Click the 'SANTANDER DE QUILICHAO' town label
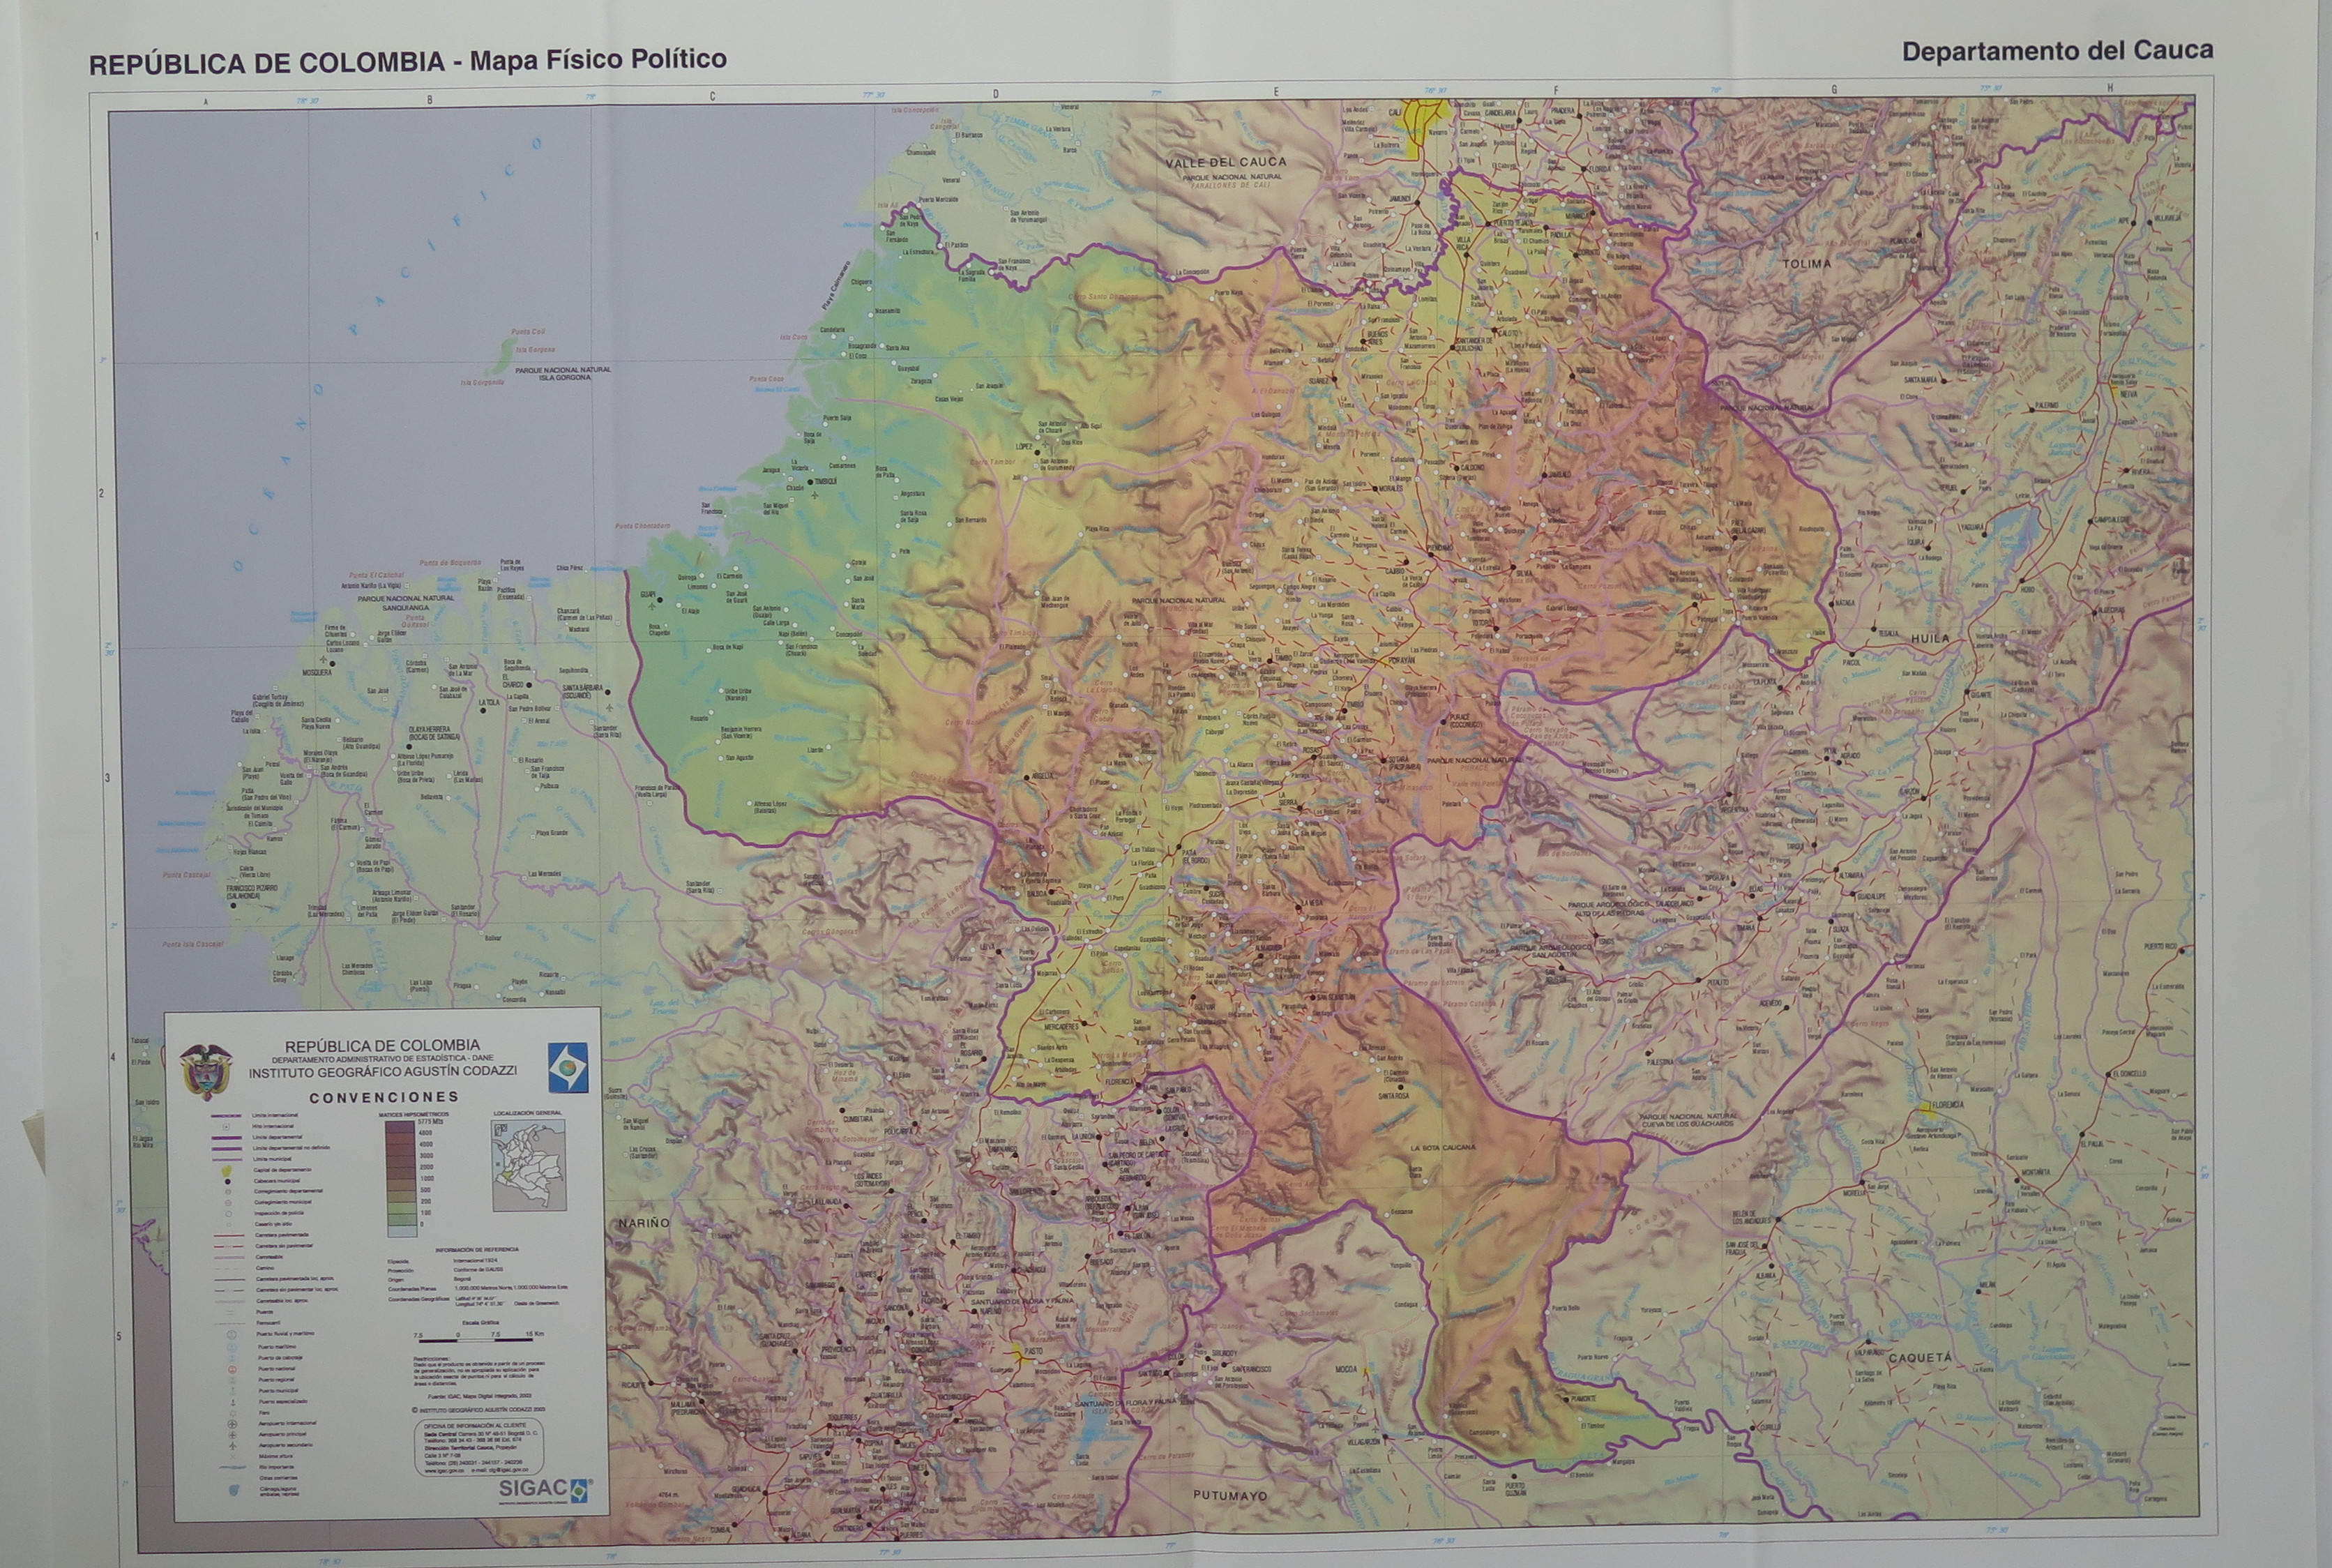 (x=1474, y=345)
